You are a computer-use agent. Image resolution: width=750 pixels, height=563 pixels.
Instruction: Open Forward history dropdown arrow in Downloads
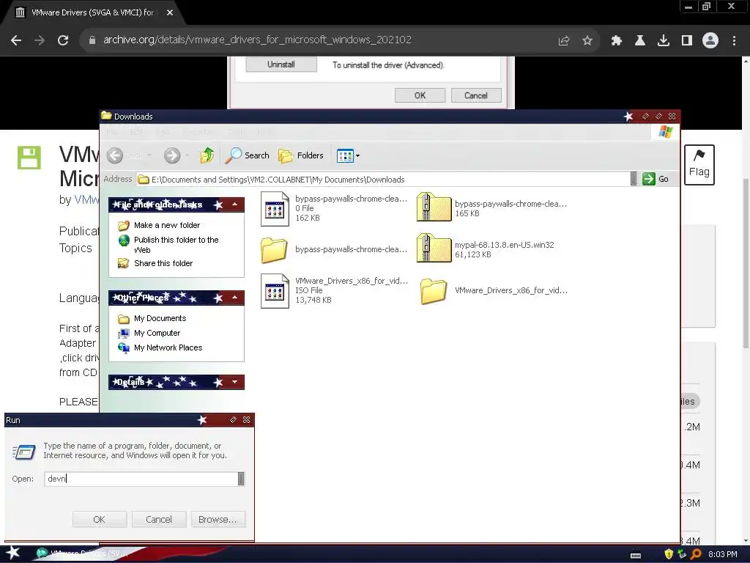(x=187, y=155)
